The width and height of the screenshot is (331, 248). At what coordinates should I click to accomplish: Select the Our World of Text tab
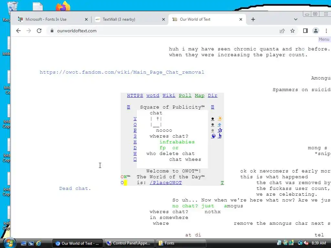207,19
